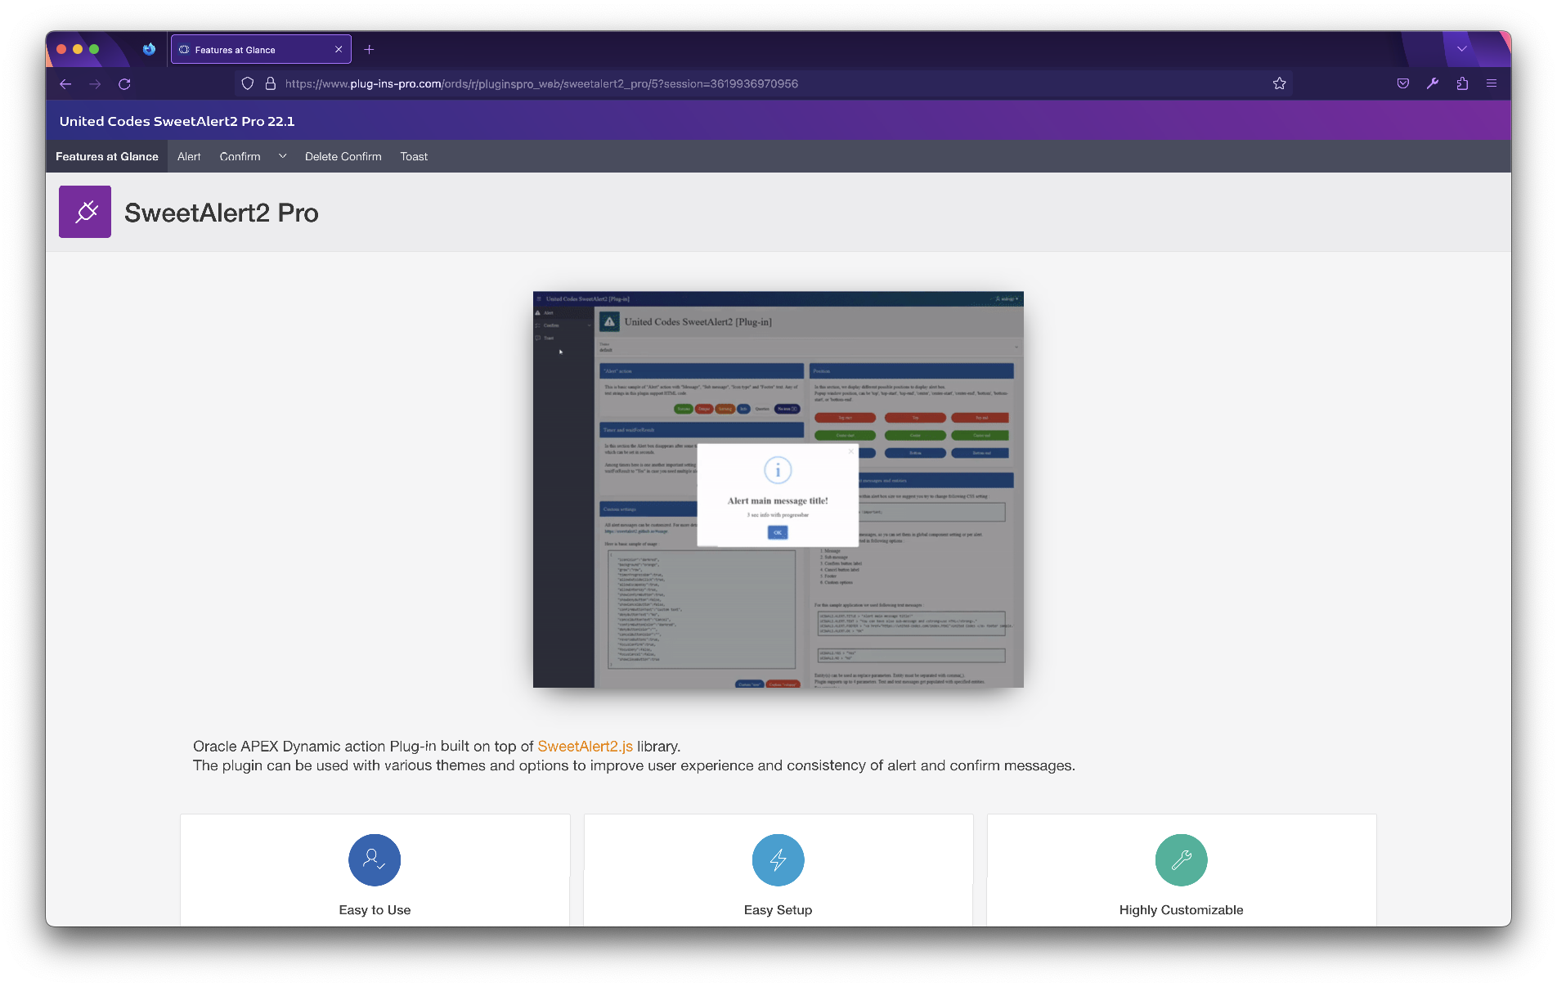Image resolution: width=1557 pixels, height=987 pixels.
Task: Click the Easy to Use card label
Action: [375, 910]
